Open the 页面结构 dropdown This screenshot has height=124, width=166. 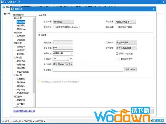pyautogui.click(x=126, y=43)
